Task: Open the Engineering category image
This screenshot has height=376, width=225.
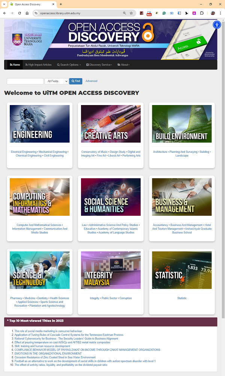Action: 39,124
